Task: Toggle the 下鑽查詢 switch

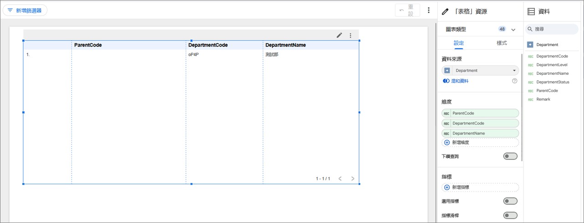Action: coord(510,156)
